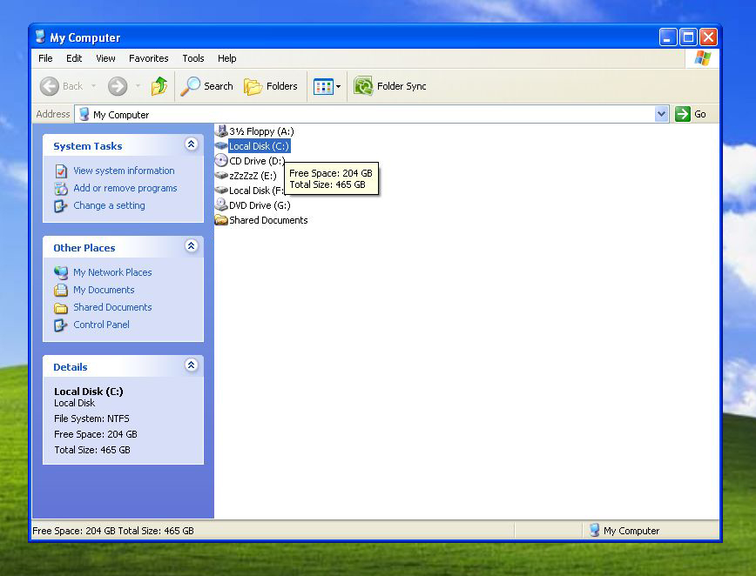Launch Folder Sync from toolbar
Viewport: 756px width, 576px height.
point(389,86)
